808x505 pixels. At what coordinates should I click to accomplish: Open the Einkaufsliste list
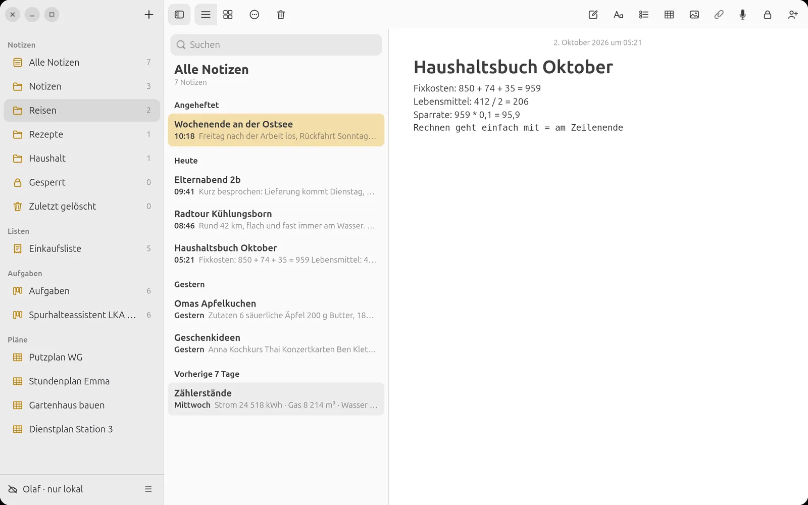click(x=82, y=248)
